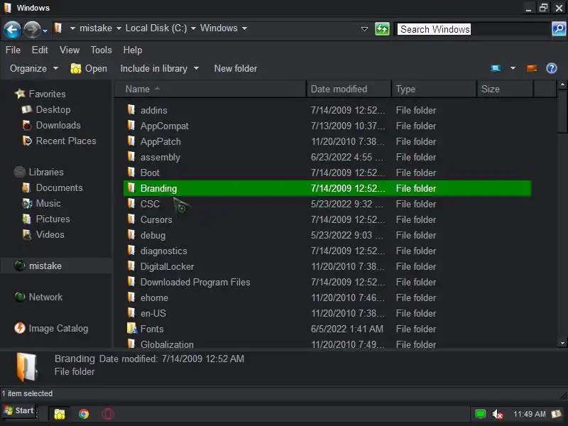Click the Branding folder icon
This screenshot has width=568, height=426.
[131, 187]
